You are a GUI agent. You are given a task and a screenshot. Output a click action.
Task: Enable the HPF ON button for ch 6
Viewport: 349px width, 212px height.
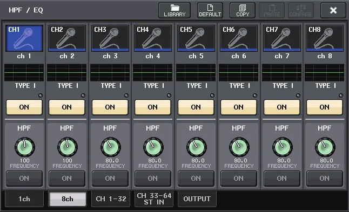[x=239, y=179]
